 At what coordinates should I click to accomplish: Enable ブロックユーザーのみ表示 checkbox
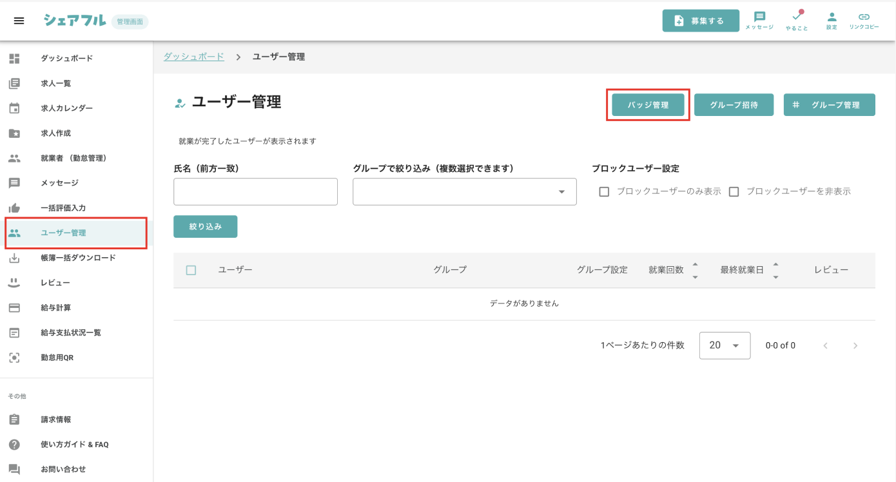(x=604, y=191)
